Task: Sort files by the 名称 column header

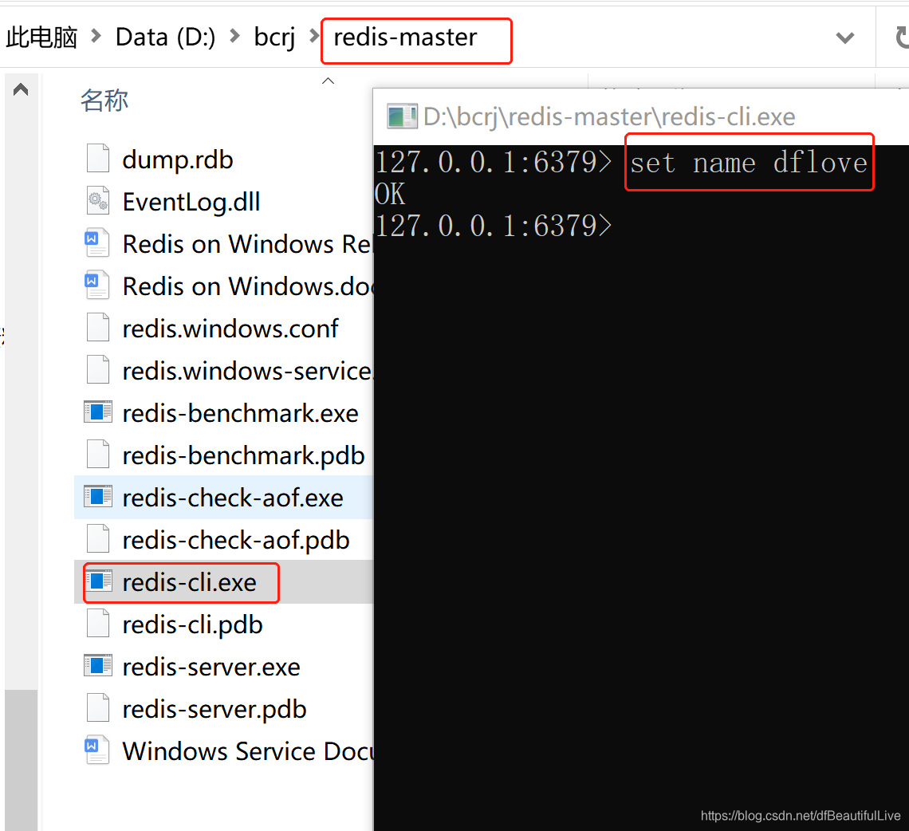Action: pos(104,100)
